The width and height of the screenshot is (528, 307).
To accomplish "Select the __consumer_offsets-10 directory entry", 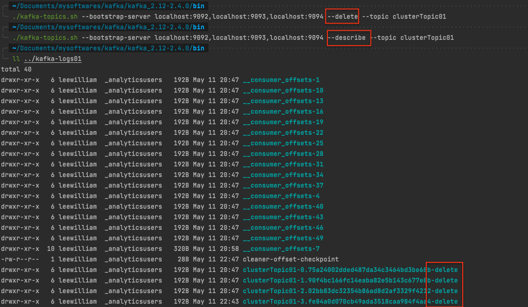I will pos(283,90).
